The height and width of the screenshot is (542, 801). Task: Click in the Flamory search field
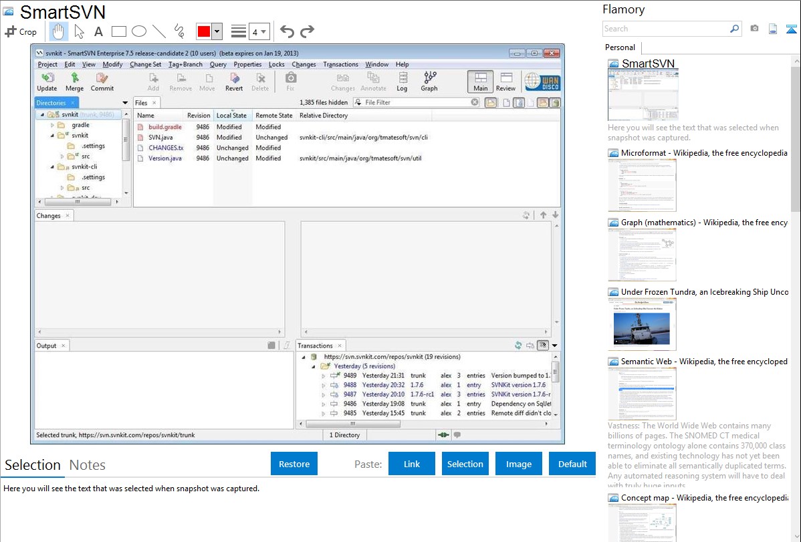(665, 29)
